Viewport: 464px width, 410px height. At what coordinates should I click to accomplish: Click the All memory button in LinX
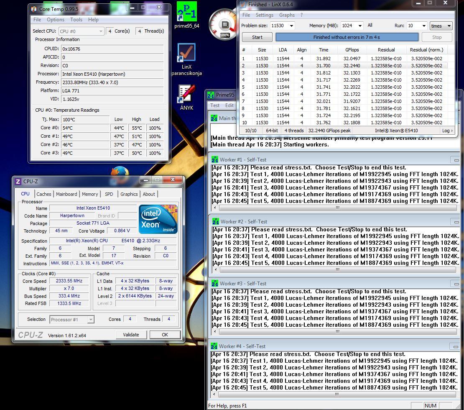click(x=370, y=26)
